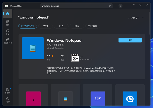Click the アプリ・仕事効率化 category text
Viewport: 153px width, 108px height.
(55, 45)
